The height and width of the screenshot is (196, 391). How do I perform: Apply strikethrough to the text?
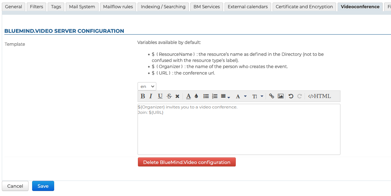click(169, 96)
